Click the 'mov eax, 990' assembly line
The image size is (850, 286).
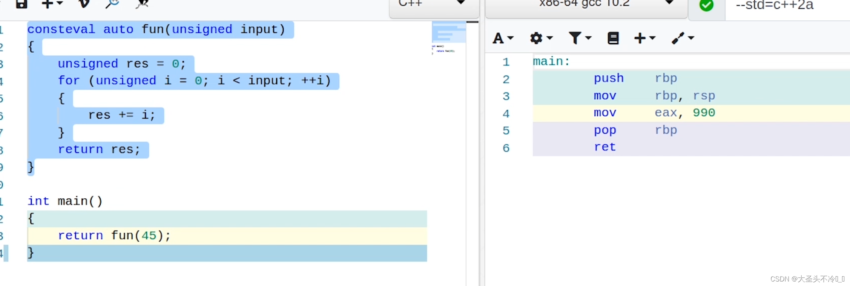tap(691, 113)
